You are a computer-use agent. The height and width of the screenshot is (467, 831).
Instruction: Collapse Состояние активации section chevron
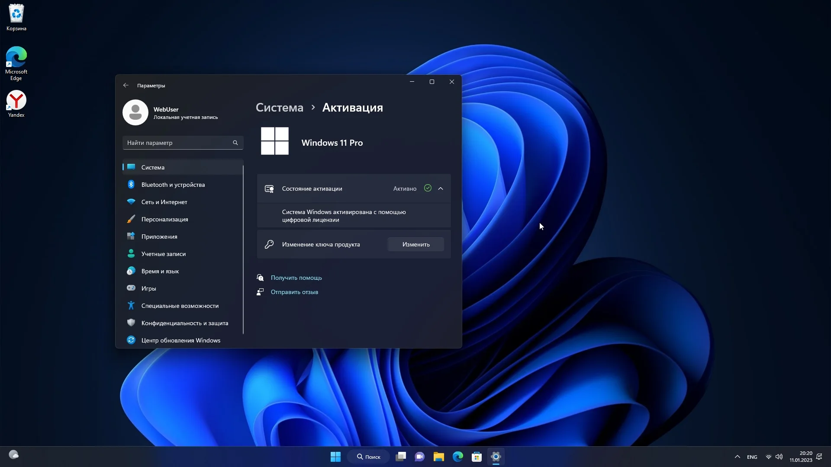pyautogui.click(x=441, y=189)
